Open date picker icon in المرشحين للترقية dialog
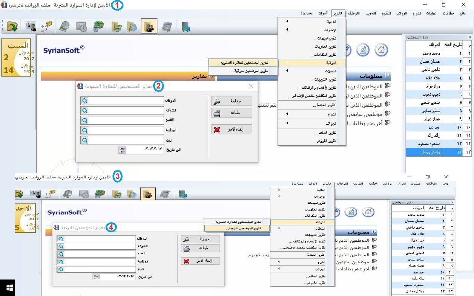This screenshot has height=296, width=474. 96,277
